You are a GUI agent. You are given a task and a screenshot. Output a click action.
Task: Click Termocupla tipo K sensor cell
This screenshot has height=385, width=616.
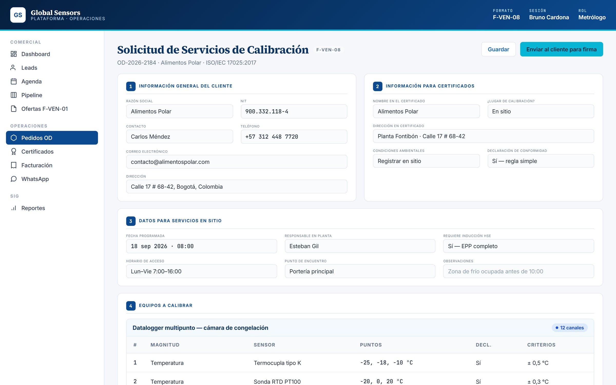(x=277, y=363)
